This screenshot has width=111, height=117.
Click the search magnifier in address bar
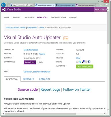coord(27,5)
